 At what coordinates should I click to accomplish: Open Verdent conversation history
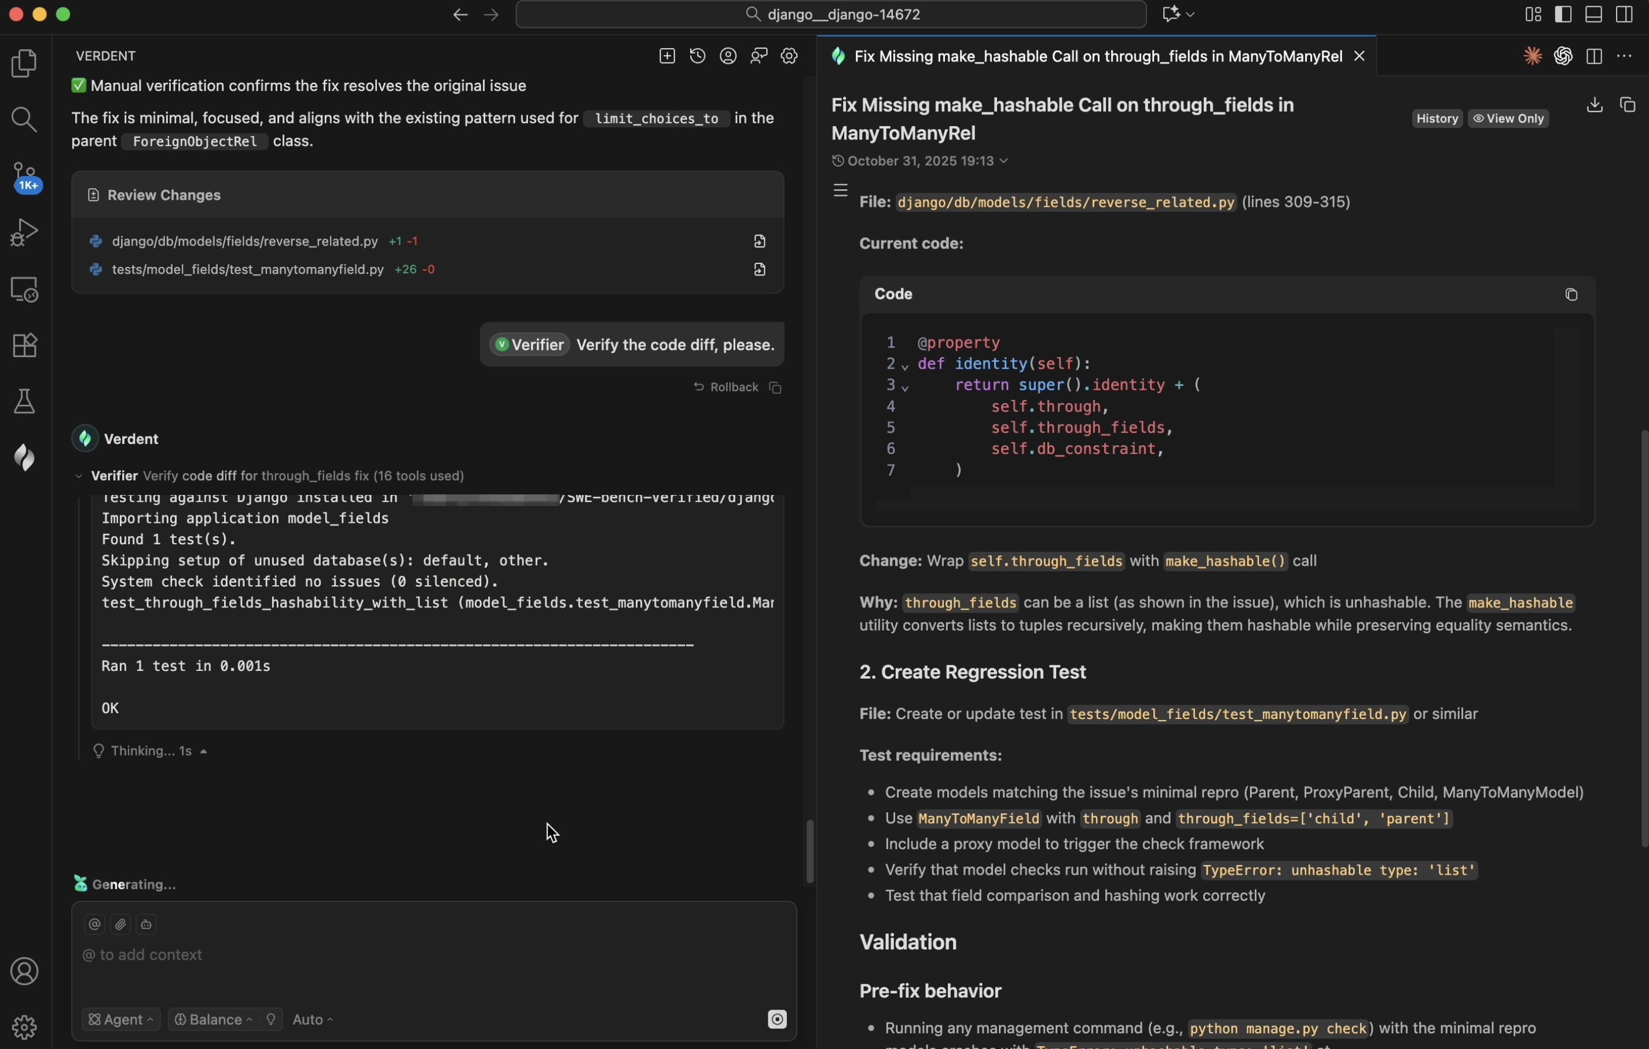697,56
